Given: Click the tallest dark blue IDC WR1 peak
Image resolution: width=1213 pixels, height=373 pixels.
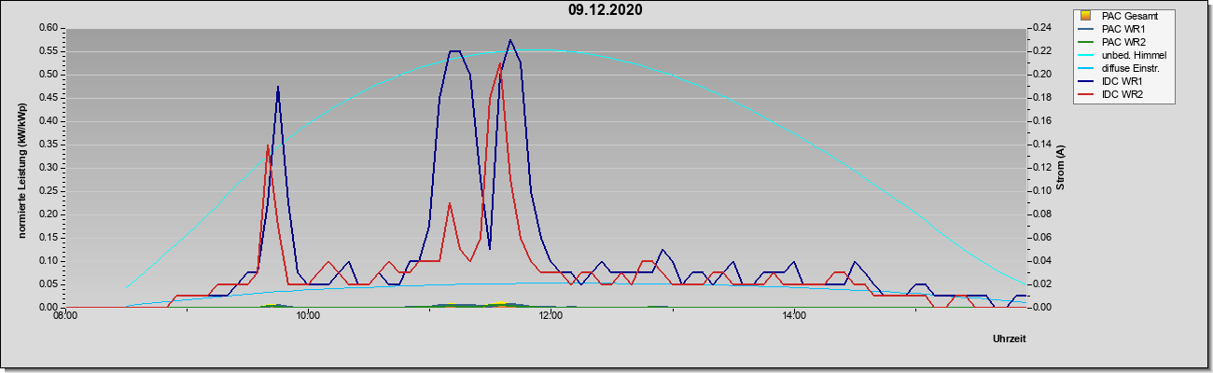Looking at the screenshot, I should [510, 40].
